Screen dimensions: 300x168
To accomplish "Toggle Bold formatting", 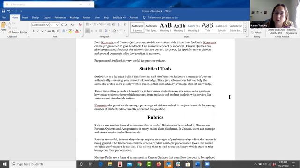I will [x=33, y=31].
